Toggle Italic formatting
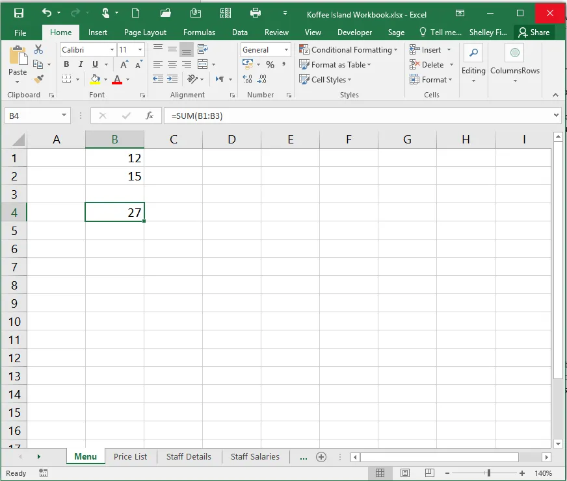Image resolution: width=567 pixels, height=481 pixels. click(x=81, y=65)
